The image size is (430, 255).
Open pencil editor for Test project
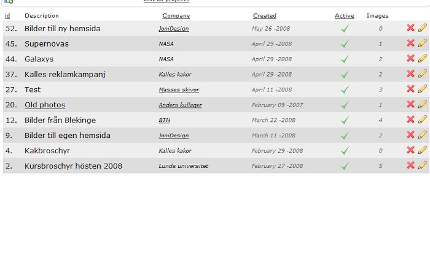(423, 89)
